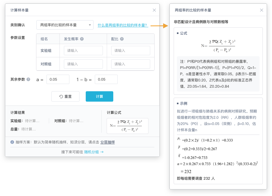Click the 1 – b = 0.05 field
The image size is (272, 196).
(x=106, y=79)
